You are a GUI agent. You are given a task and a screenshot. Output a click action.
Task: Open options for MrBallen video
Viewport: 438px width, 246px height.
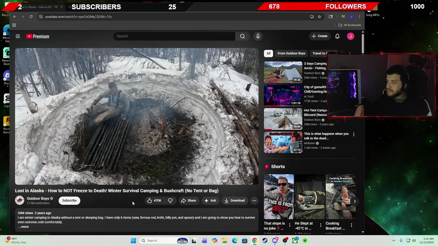354,135
